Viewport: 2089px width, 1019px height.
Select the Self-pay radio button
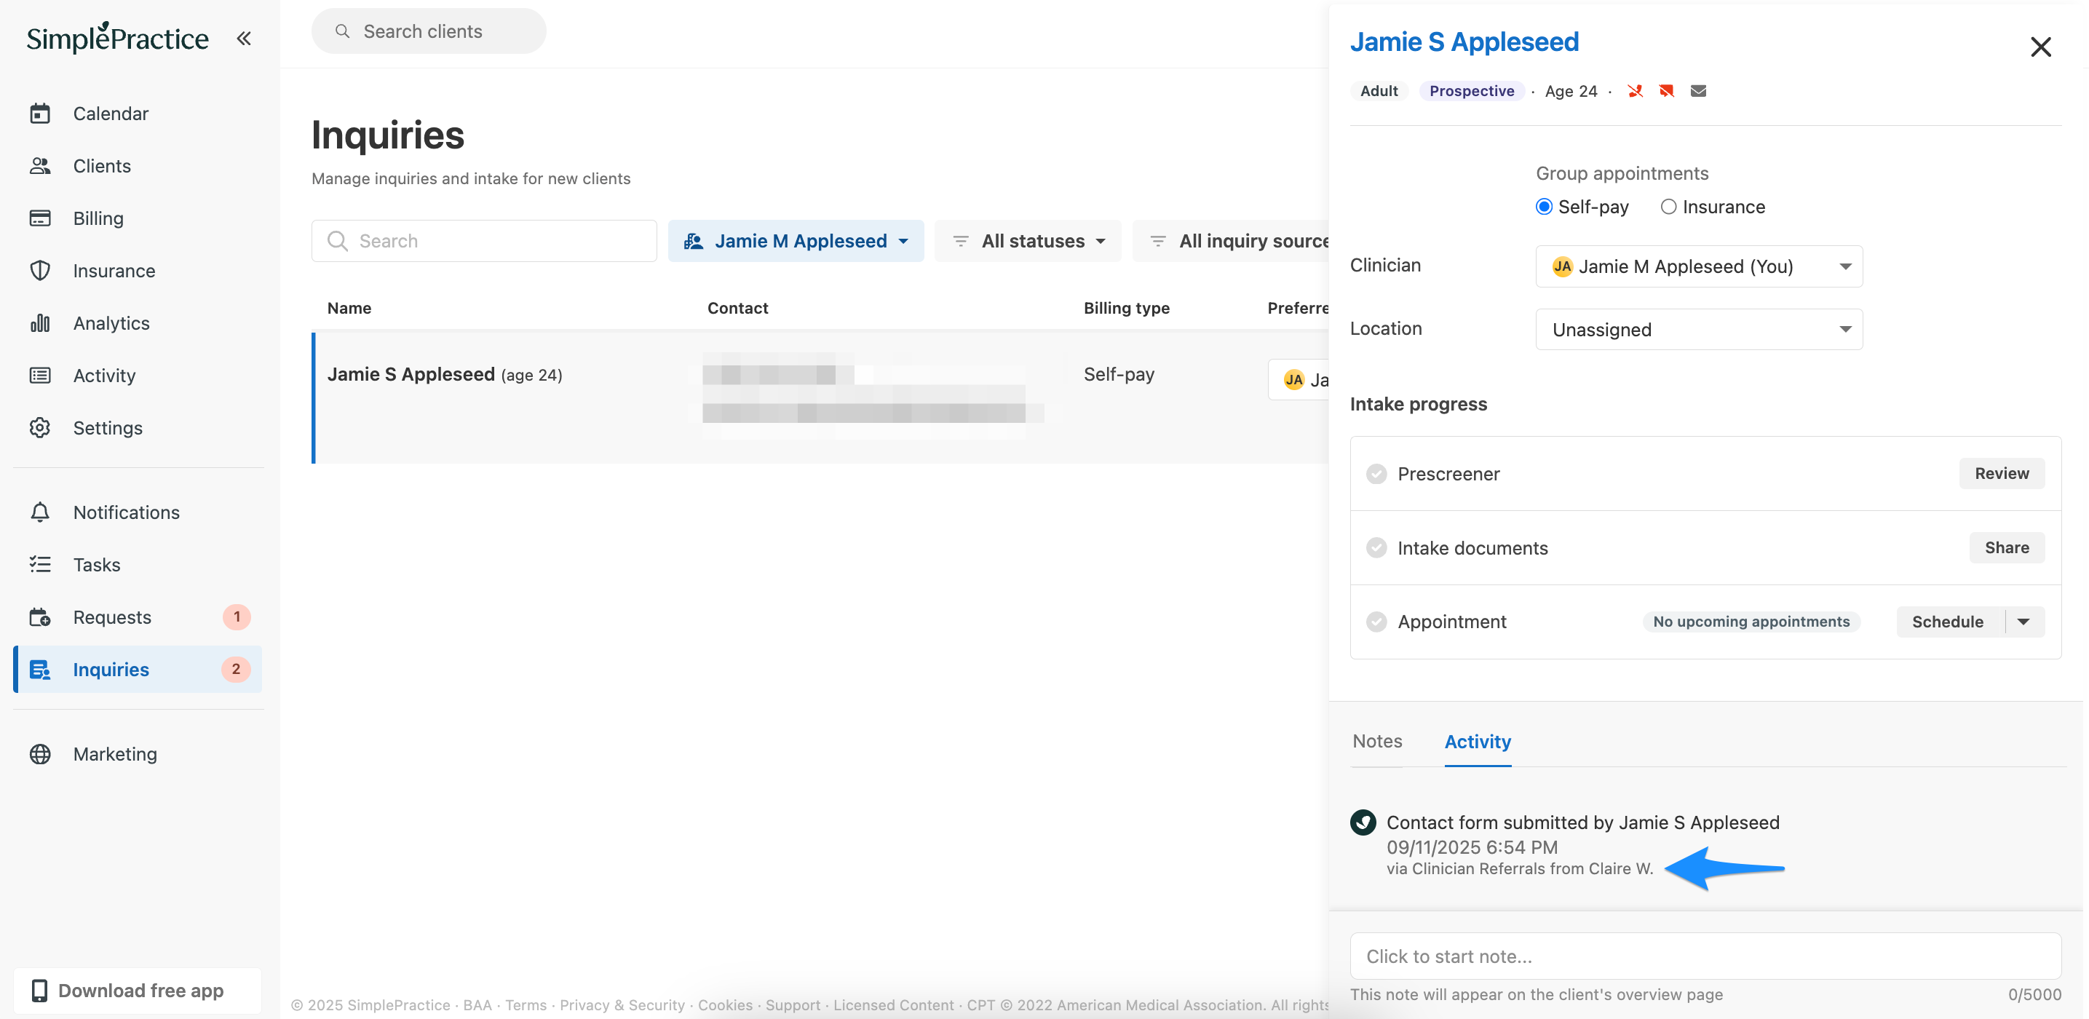point(1544,207)
